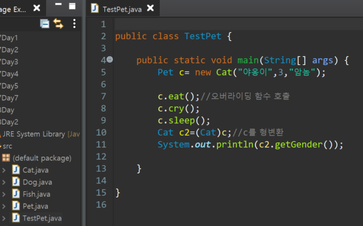Collapse main method fold marker on line 4
363x226 pixels.
point(110,59)
